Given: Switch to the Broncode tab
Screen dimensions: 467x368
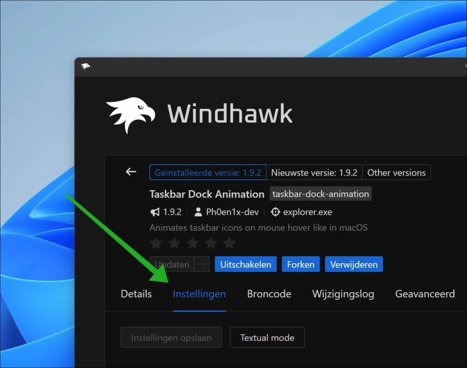Looking at the screenshot, I should coord(269,294).
